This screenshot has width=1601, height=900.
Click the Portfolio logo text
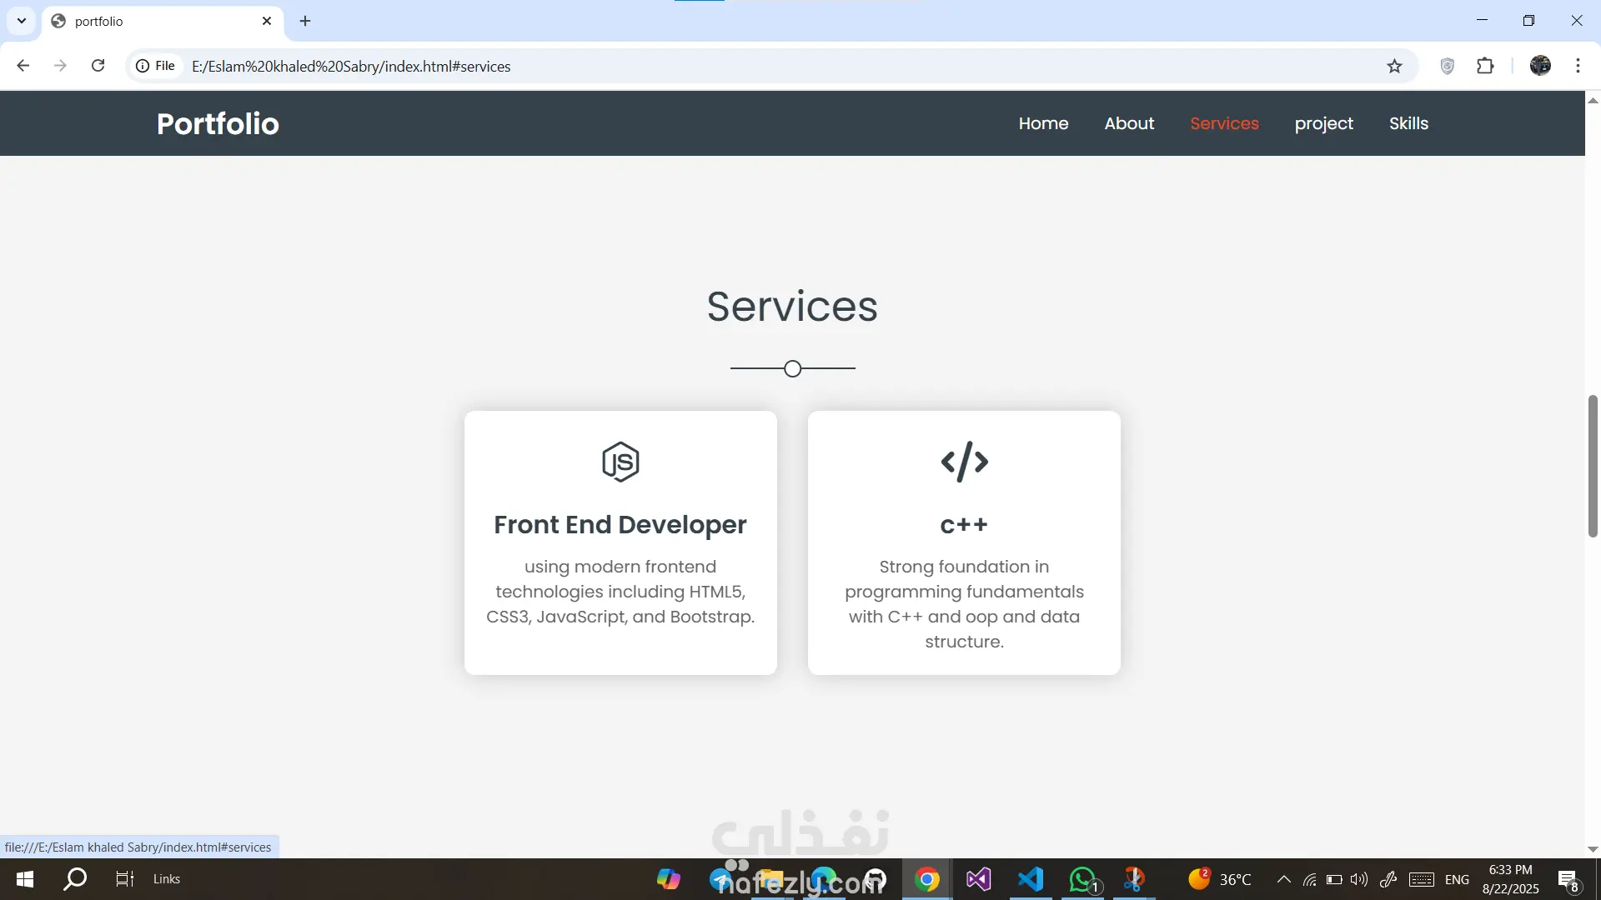coord(218,123)
